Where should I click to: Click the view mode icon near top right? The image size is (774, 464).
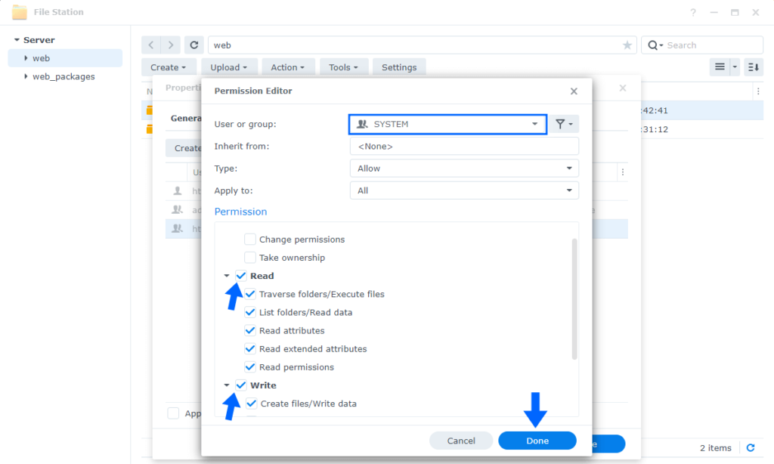(720, 67)
